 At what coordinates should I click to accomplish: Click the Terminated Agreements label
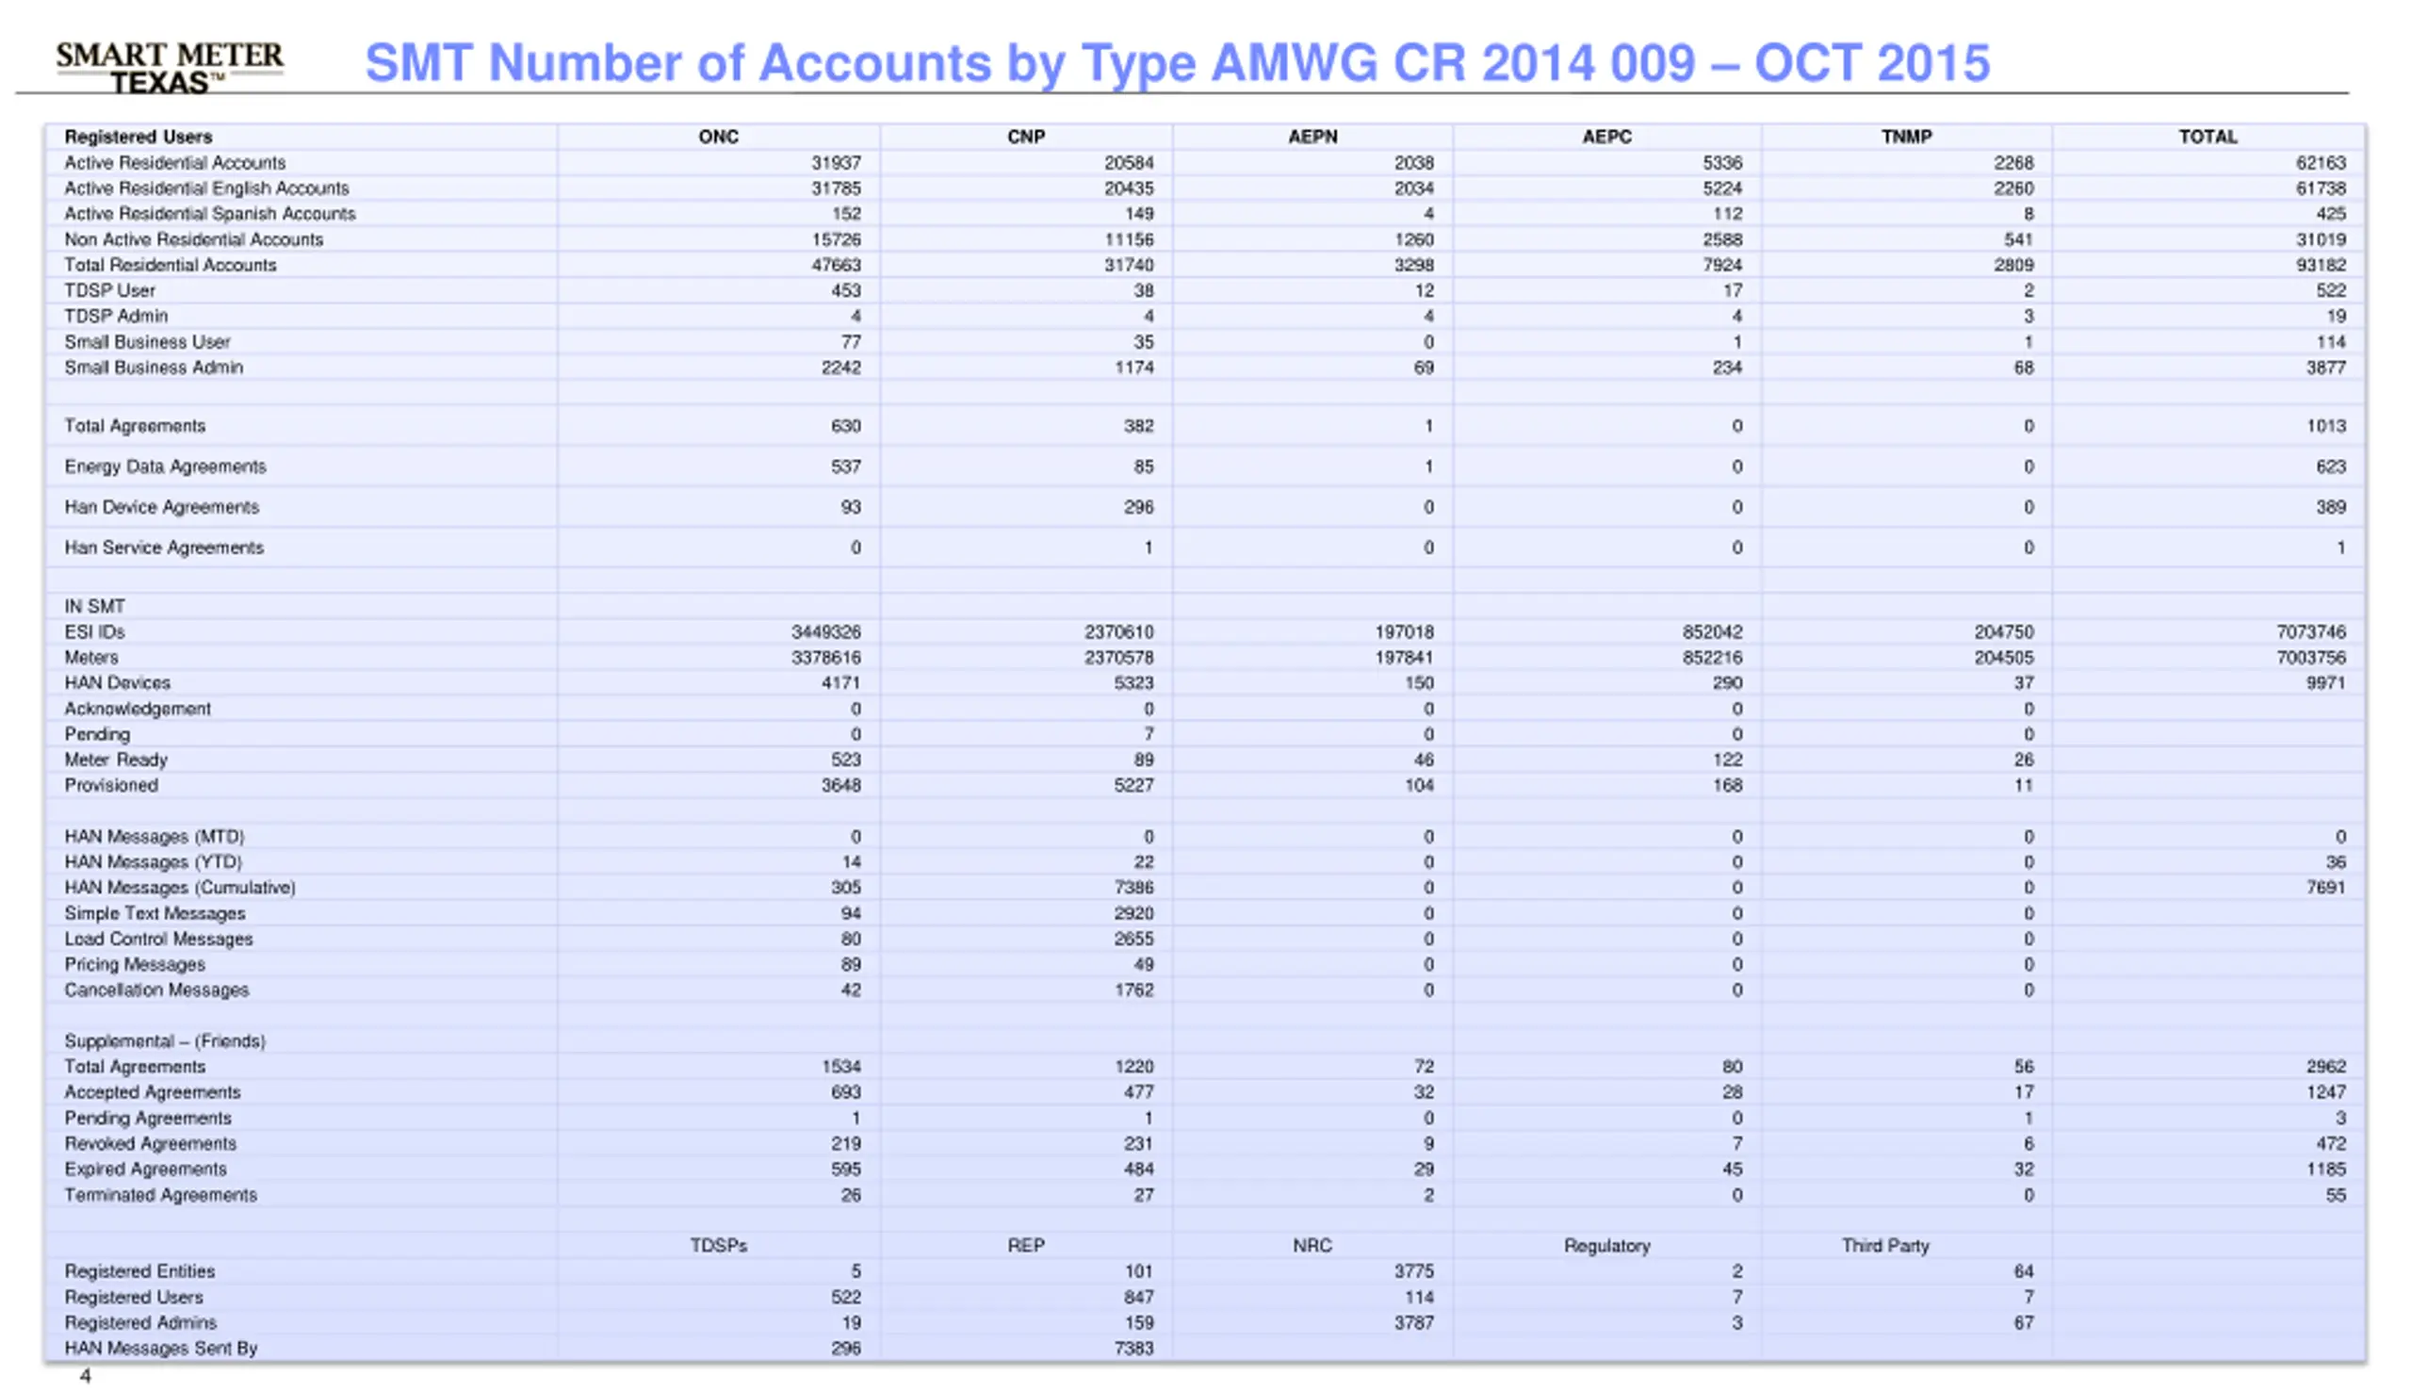click(x=160, y=1195)
